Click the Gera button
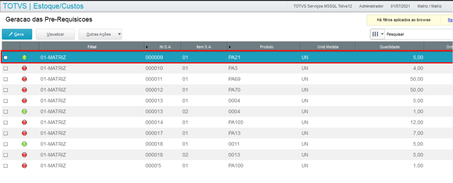The width and height of the screenshot is (453, 183). pyautogui.click(x=17, y=34)
